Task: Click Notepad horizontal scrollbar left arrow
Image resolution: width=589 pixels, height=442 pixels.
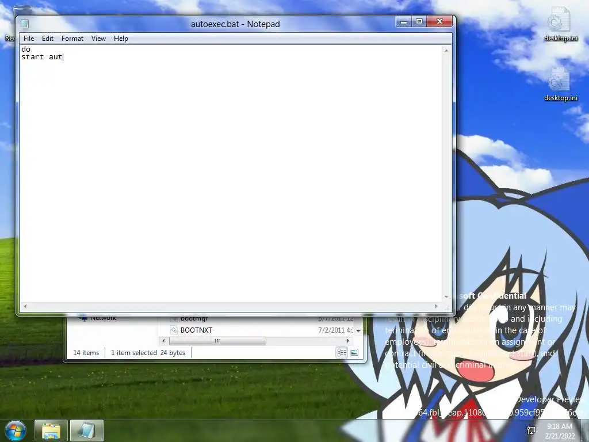Action: coord(25,306)
